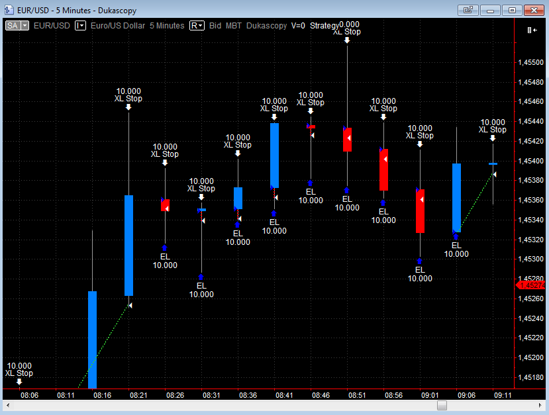Click the 1,45500 price scale label
This screenshot has width=549, height=415.
(x=531, y=62)
